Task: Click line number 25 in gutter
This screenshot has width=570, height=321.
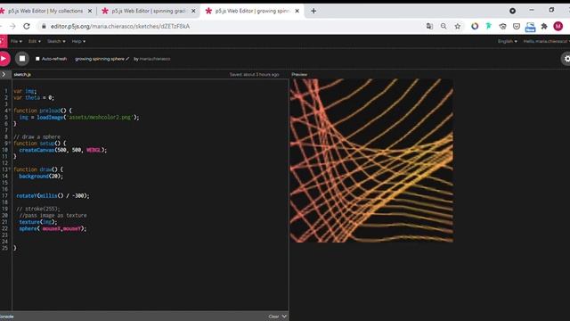Action: pos(4,248)
